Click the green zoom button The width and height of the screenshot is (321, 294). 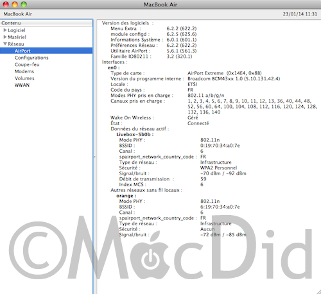coord(24,4)
